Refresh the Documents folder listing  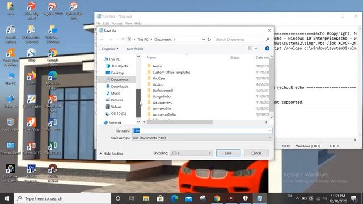tap(209, 40)
